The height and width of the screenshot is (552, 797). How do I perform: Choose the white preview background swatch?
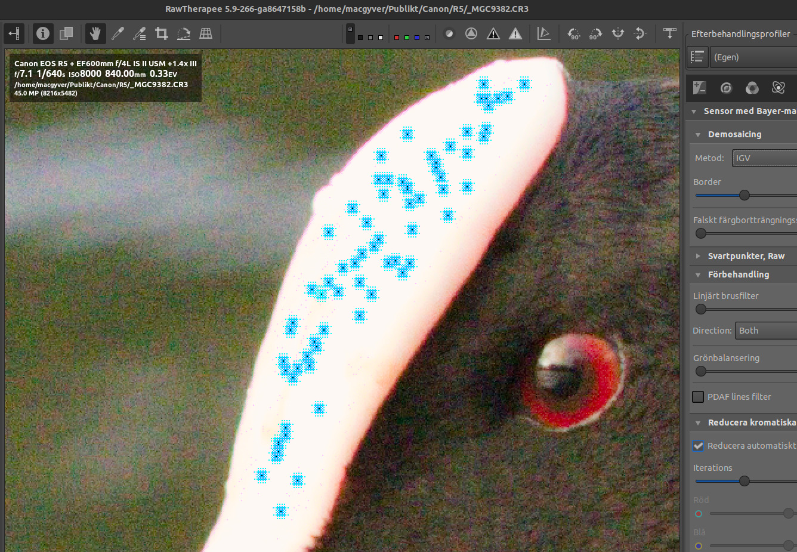[381, 38]
